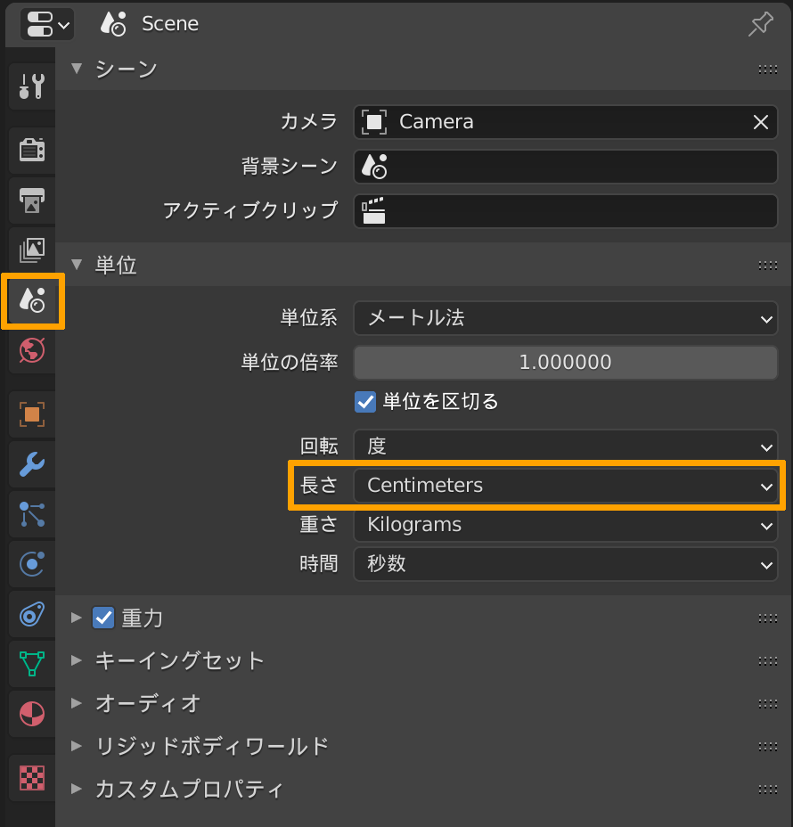The width and height of the screenshot is (793, 827).
Task: Open the Tool properties tab
Action: tap(32, 86)
